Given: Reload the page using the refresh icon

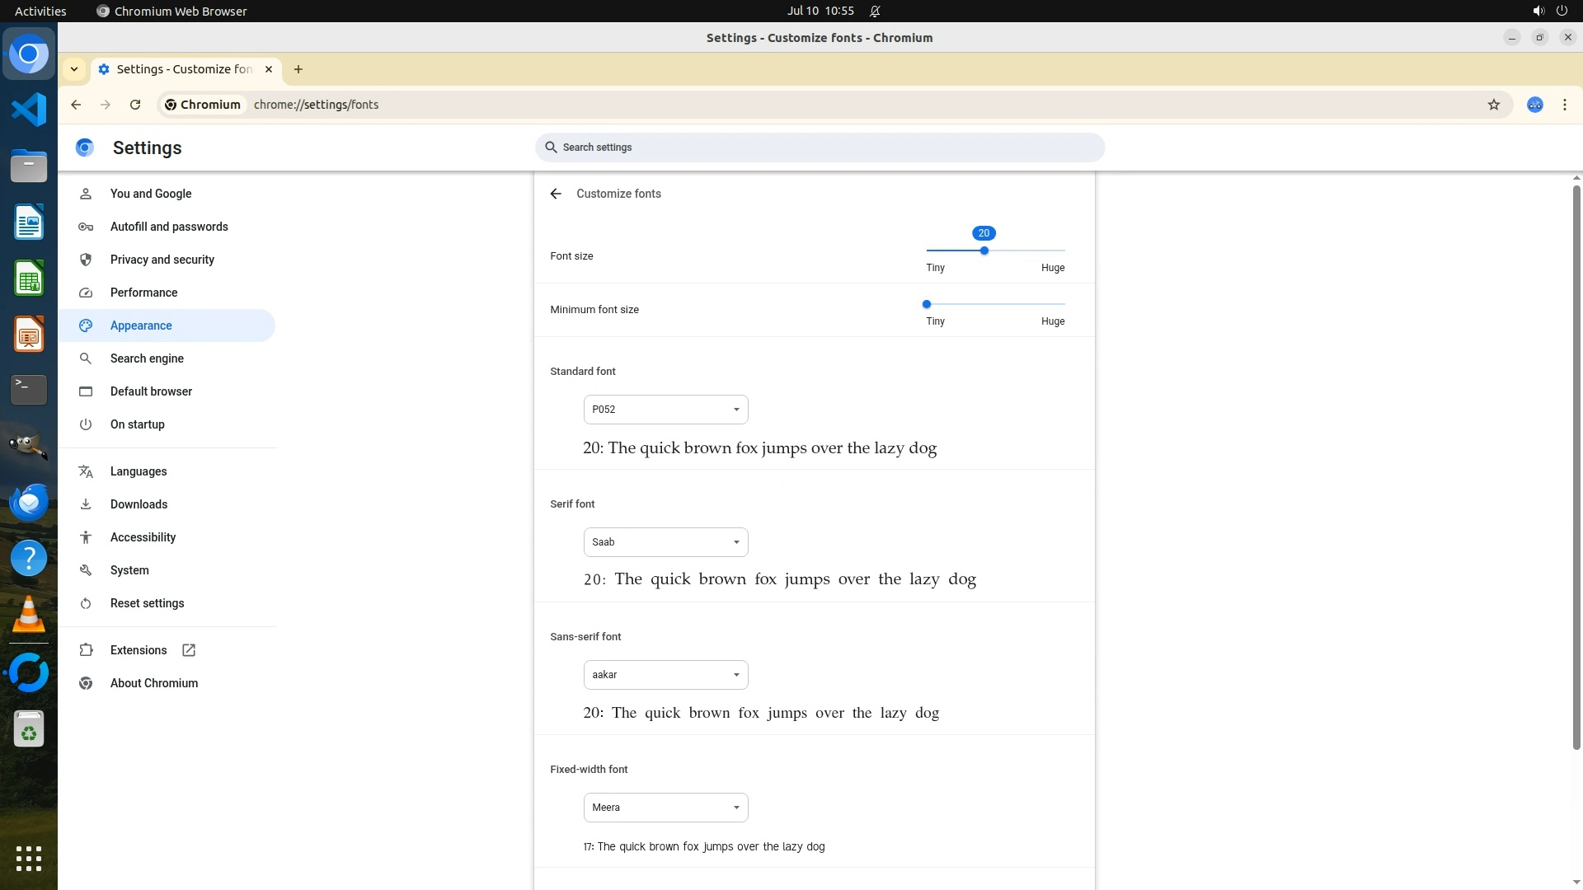Looking at the screenshot, I should [x=135, y=105].
